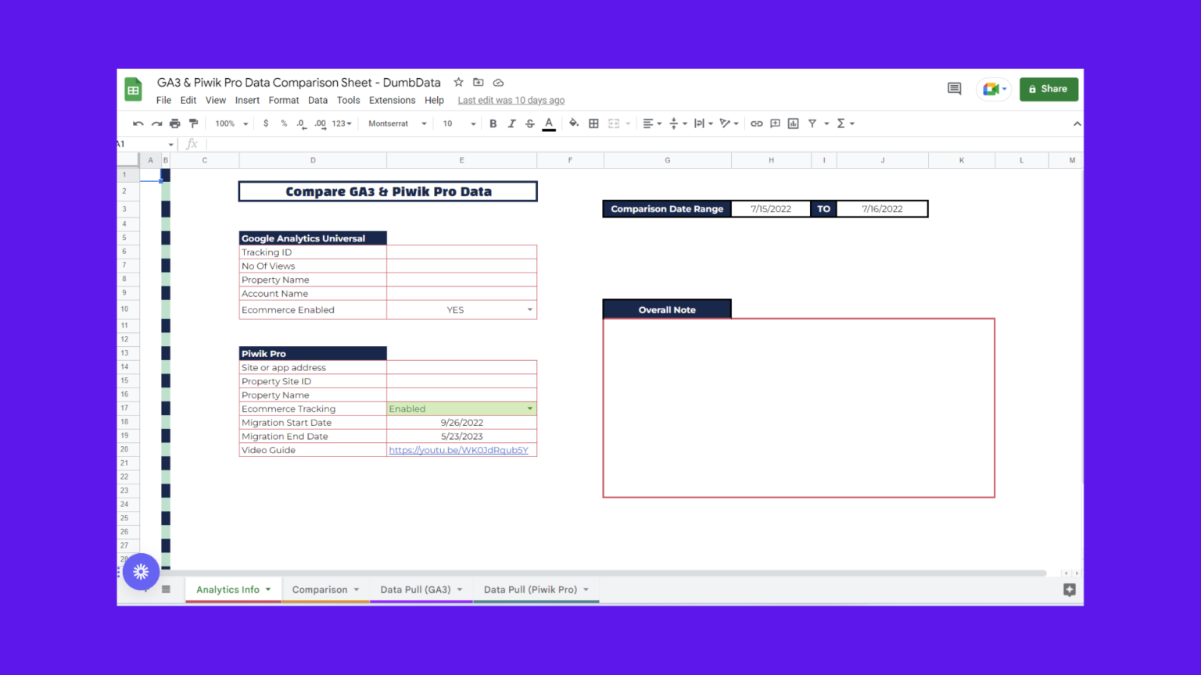Open the Montserrat font family dropdown
Image resolution: width=1201 pixels, height=675 pixels.
click(x=395, y=123)
